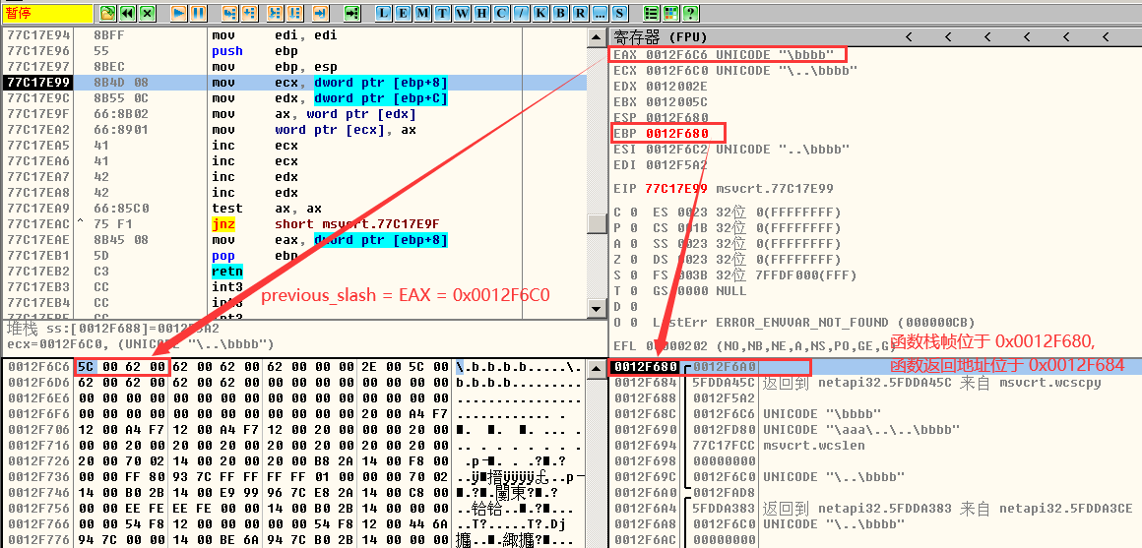This screenshot has width=1142, height=548.
Task: Open the Threads window (T button)
Action: coord(442,14)
